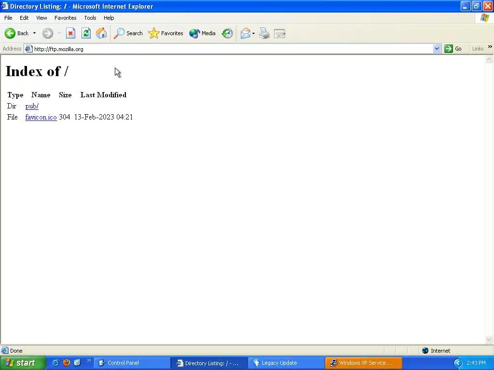Launch Firefox from Quick Launch
The image size is (494, 370).
point(67,363)
